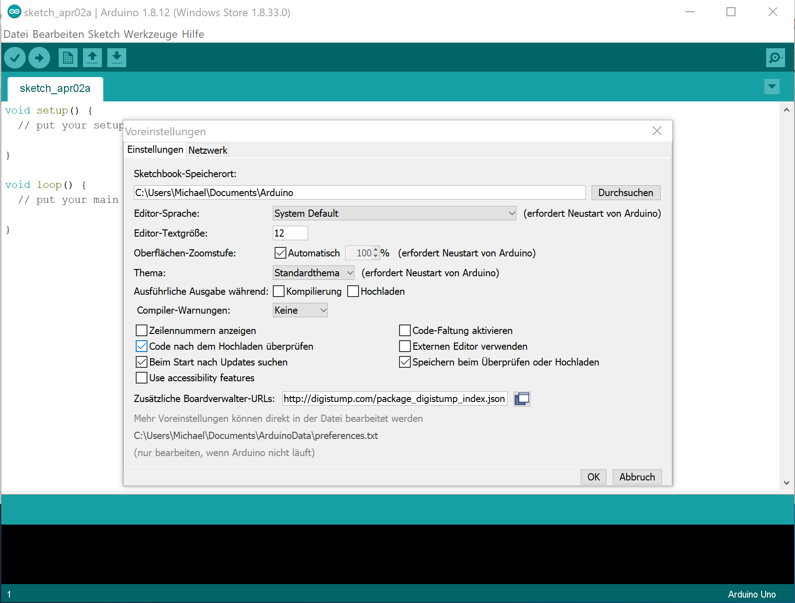Open the Werkzeuge menu
795x603 pixels.
click(151, 34)
